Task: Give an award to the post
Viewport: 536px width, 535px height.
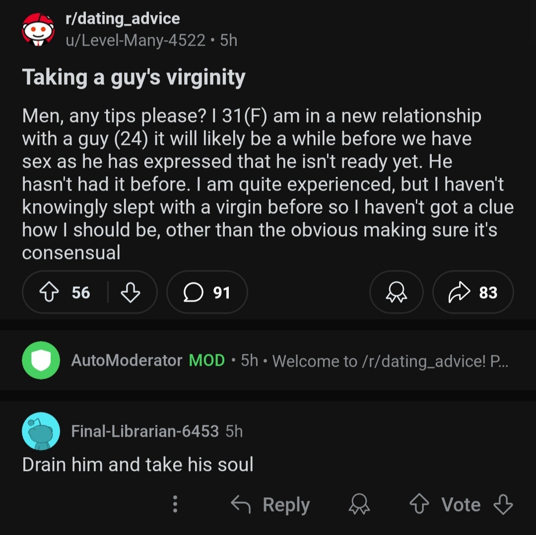Action: point(396,293)
